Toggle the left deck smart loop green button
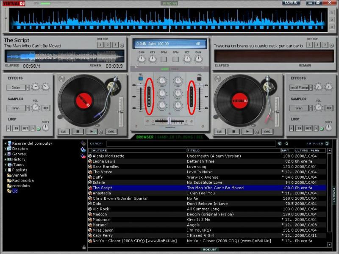This screenshot has width=339, height=254. pos(39,129)
